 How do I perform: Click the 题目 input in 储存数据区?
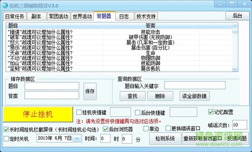[x=52, y=86]
